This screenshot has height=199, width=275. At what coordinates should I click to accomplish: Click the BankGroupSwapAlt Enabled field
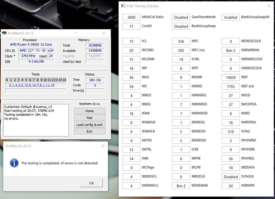[x=231, y=17]
